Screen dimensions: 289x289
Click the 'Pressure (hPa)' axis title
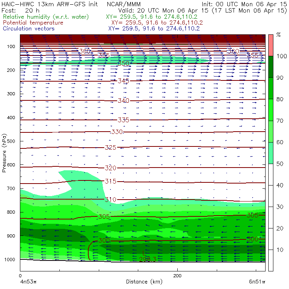click(4, 153)
